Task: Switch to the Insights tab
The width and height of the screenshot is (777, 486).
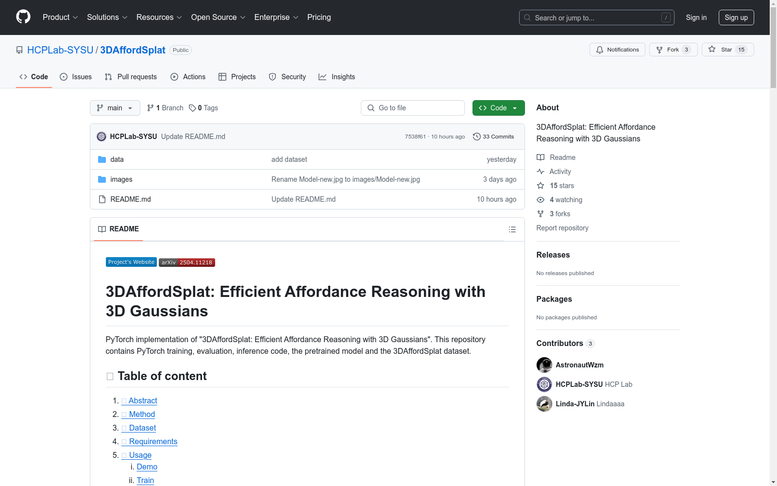Action: click(x=337, y=77)
